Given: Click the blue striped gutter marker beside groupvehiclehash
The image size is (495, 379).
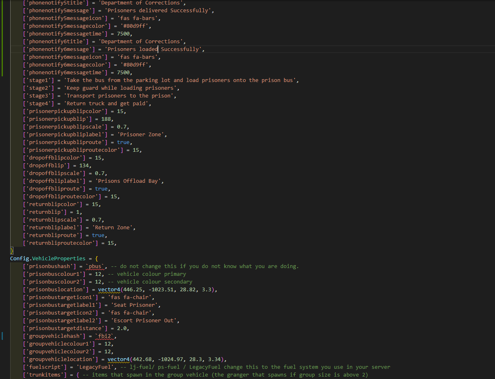Looking at the screenshot, I should [2, 336].
